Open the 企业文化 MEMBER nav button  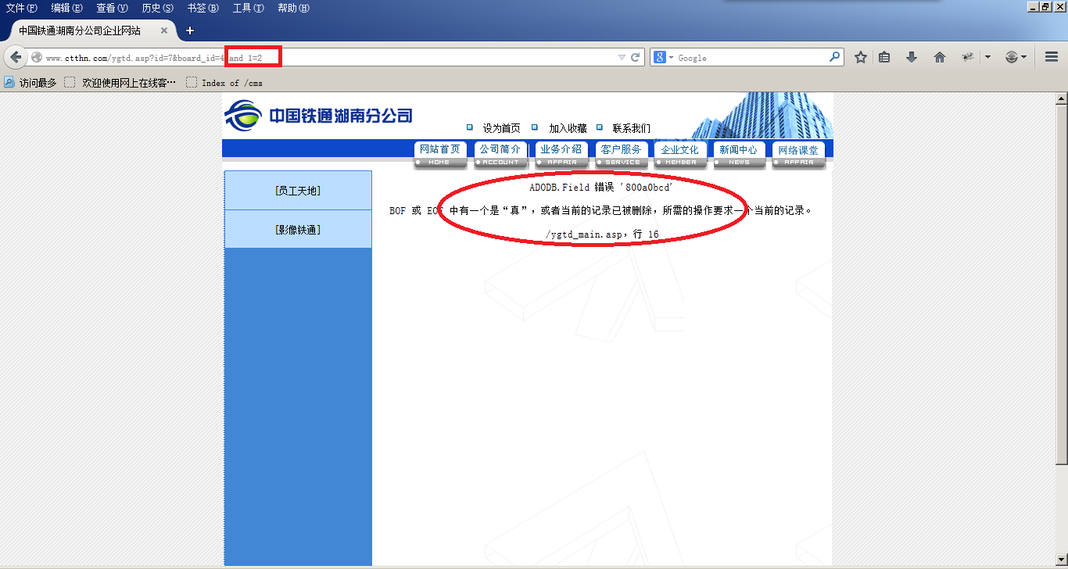click(680, 155)
